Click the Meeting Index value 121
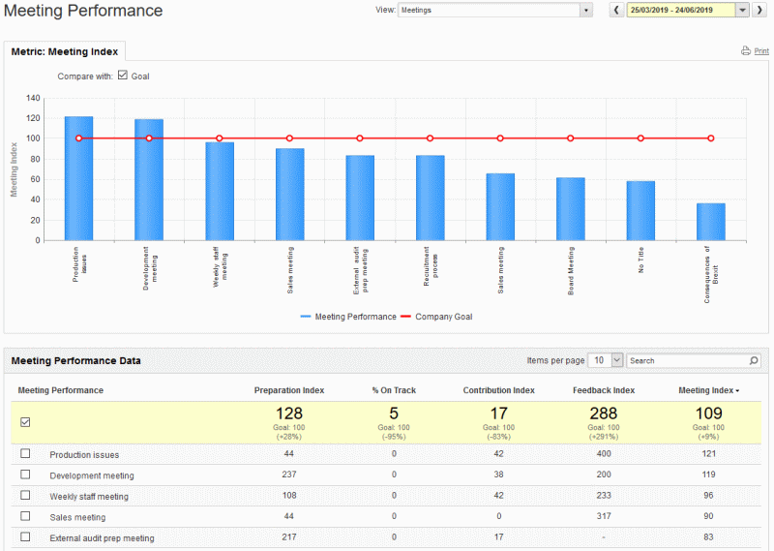Screen dimensions: 774x551 [x=708, y=453]
